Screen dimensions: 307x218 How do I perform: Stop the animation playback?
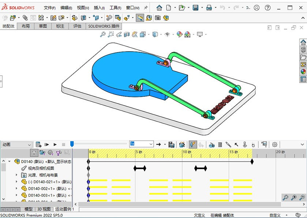[63, 144]
